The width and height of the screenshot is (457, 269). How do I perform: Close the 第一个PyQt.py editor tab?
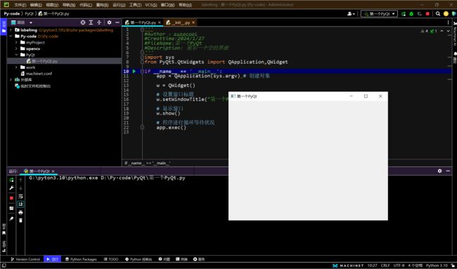160,22
